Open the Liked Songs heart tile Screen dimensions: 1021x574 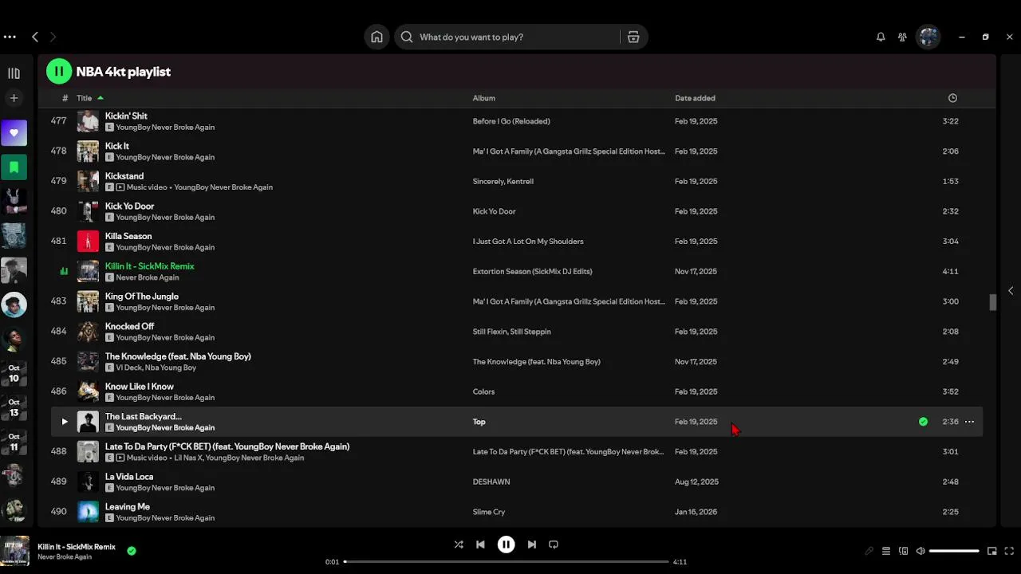click(14, 133)
